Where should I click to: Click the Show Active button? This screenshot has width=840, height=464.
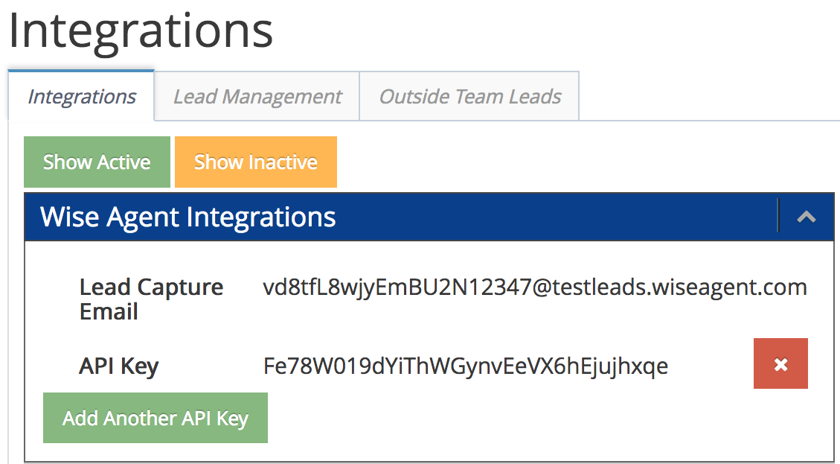tap(97, 162)
